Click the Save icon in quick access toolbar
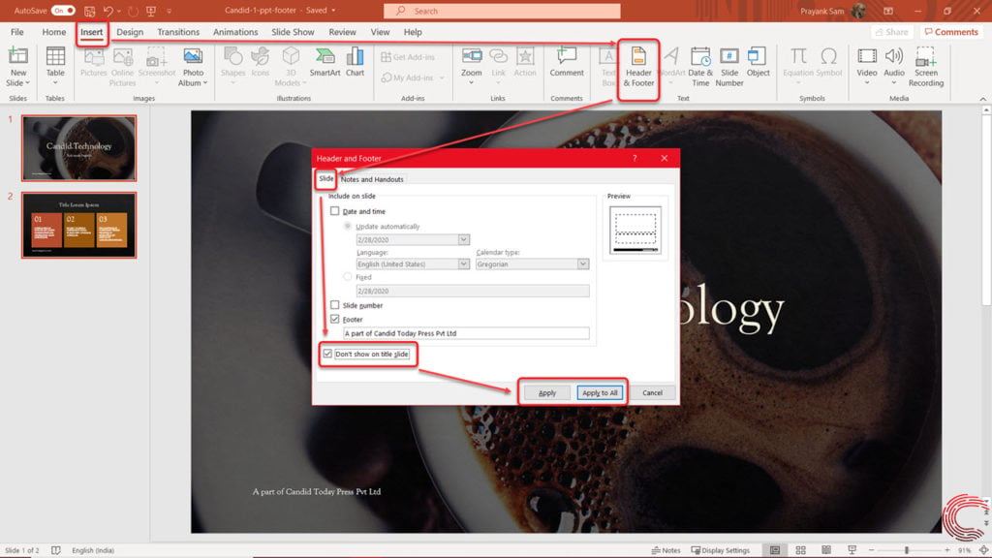This screenshot has width=992, height=558. [90, 11]
